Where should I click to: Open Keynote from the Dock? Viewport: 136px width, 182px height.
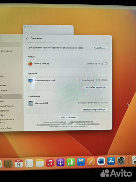click(81, 162)
